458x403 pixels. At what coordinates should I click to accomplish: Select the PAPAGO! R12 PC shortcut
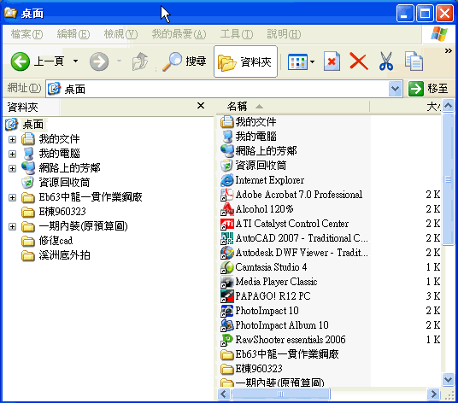(273, 296)
